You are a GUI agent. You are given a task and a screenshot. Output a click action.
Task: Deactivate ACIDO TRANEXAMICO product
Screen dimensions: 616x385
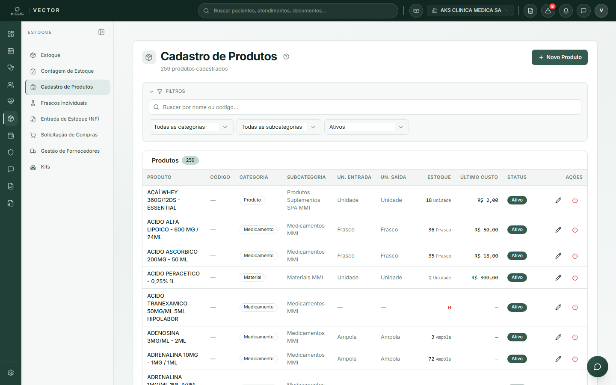[575, 307]
